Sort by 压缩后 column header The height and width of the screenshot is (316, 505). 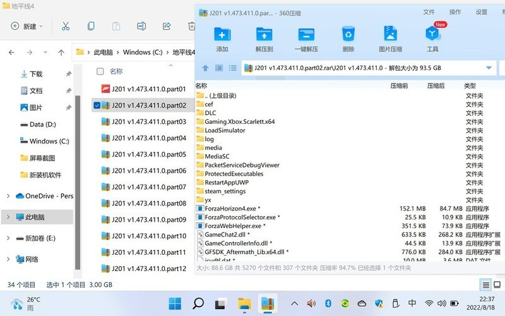pyautogui.click(x=436, y=86)
